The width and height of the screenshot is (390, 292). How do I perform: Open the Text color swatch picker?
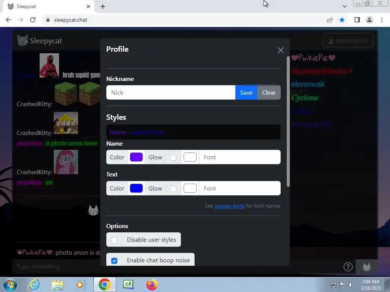pos(136,189)
